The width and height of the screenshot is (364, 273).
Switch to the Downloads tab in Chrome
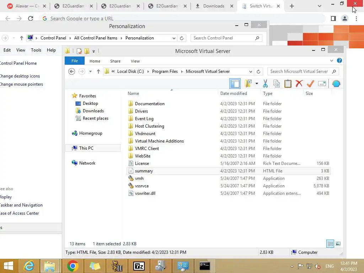tap(214, 6)
